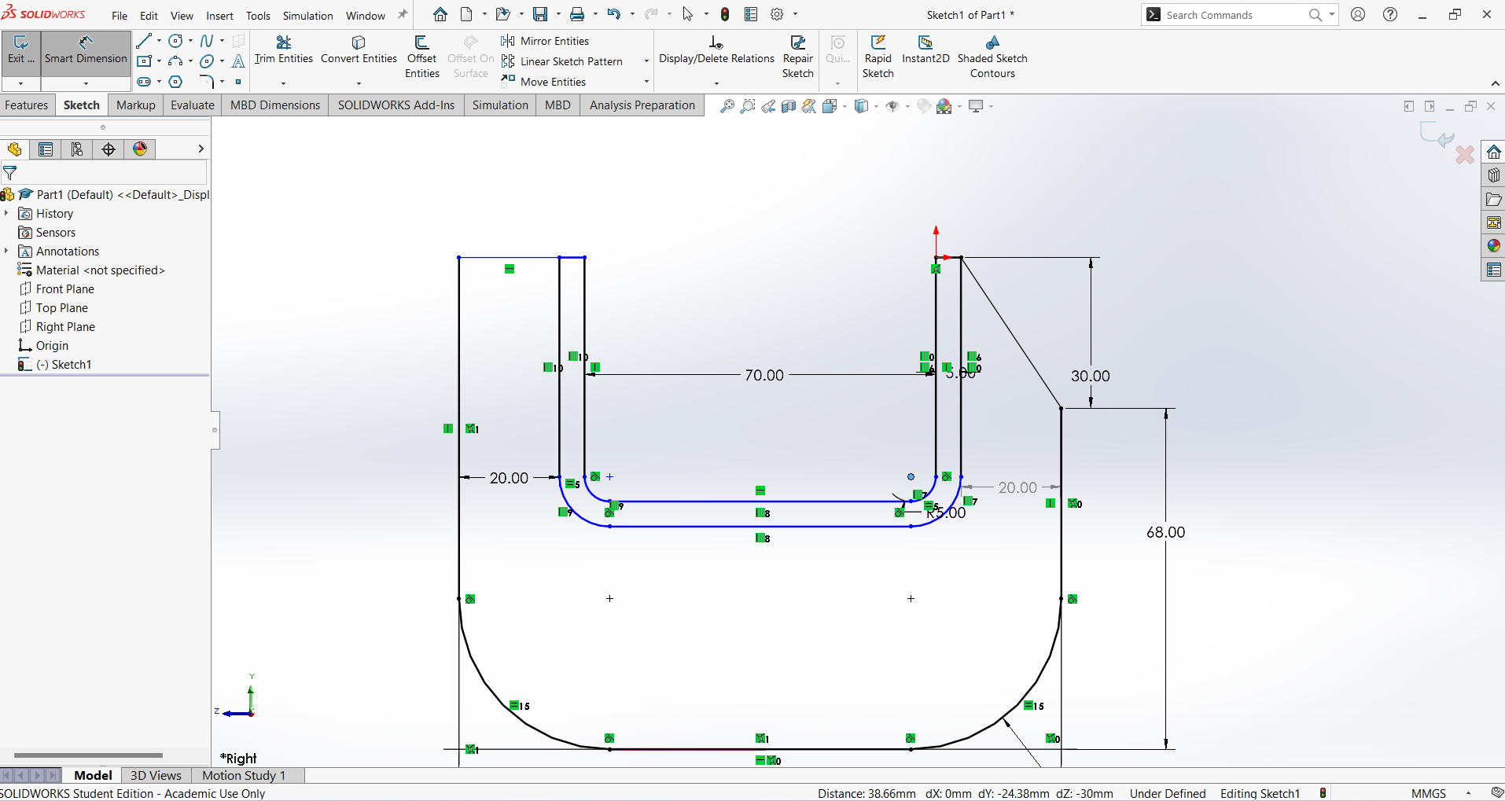1505x801 pixels.
Task: Click Mirror Entities
Action: point(545,41)
